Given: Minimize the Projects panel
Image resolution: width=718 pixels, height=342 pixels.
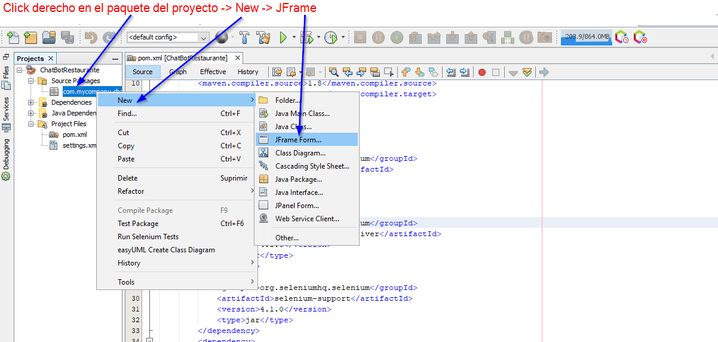Looking at the screenshot, I should click(x=116, y=59).
